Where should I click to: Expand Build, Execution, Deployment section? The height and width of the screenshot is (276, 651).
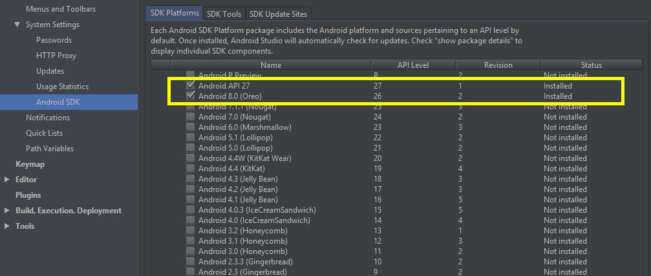pos(7,211)
